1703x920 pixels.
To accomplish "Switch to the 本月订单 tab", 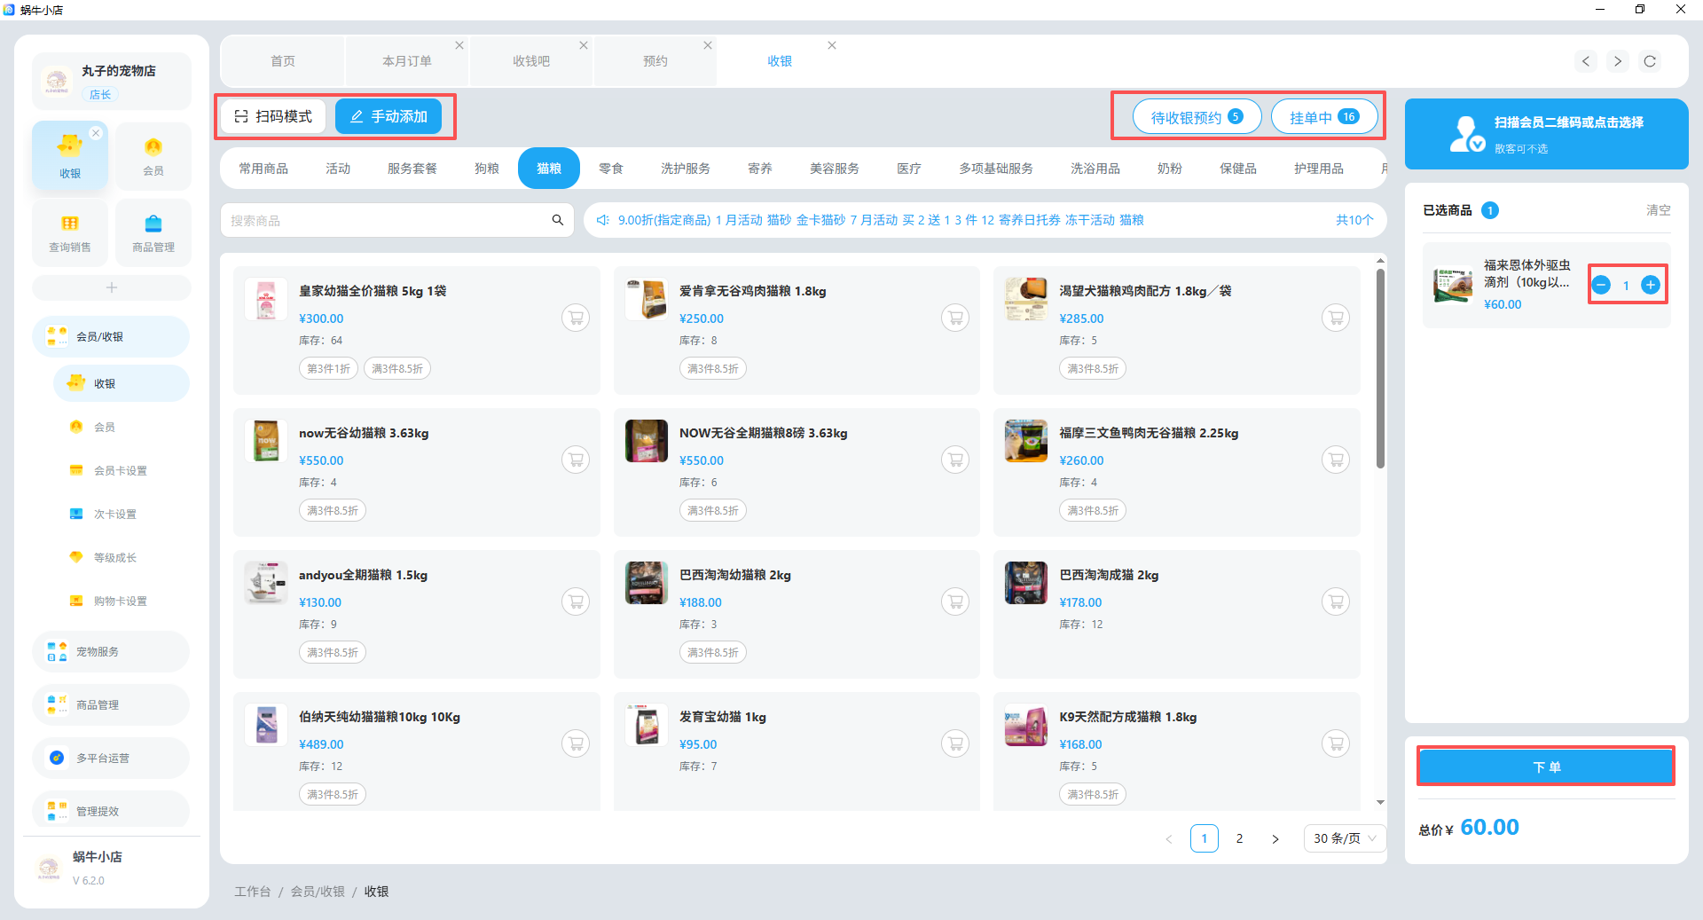I will point(407,61).
